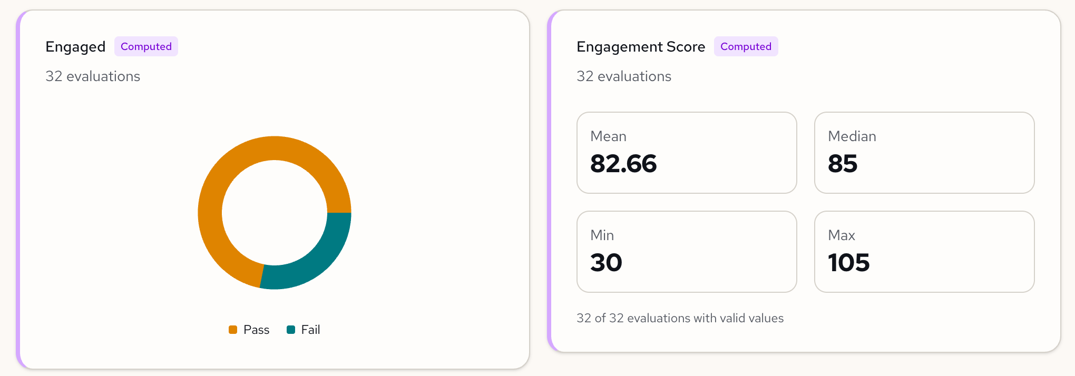
Task: Click the 82.66 mean value
Action: pyautogui.click(x=623, y=164)
